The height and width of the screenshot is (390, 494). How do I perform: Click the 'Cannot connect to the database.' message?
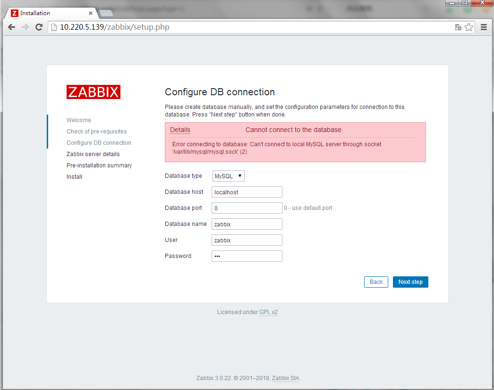pos(294,130)
